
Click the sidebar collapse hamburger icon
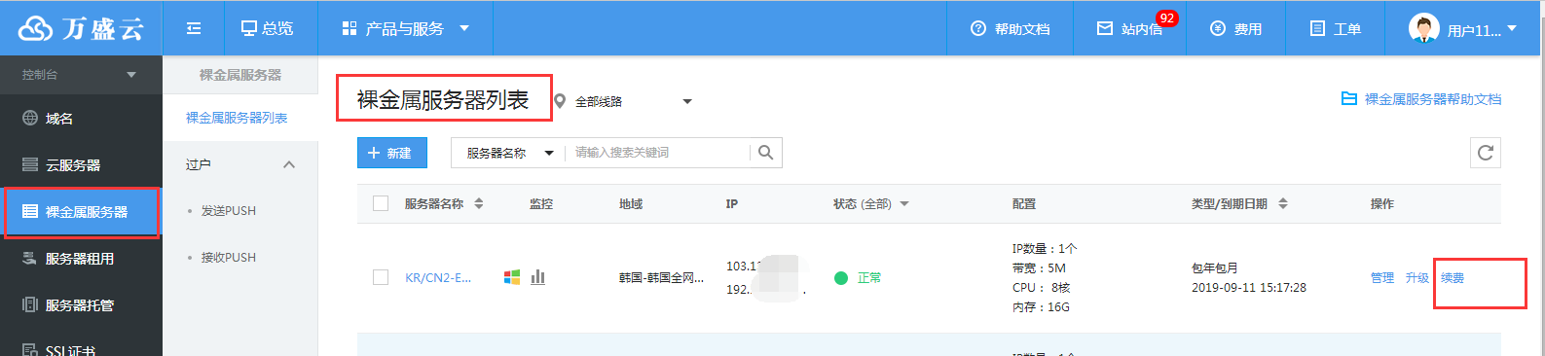pos(194,28)
